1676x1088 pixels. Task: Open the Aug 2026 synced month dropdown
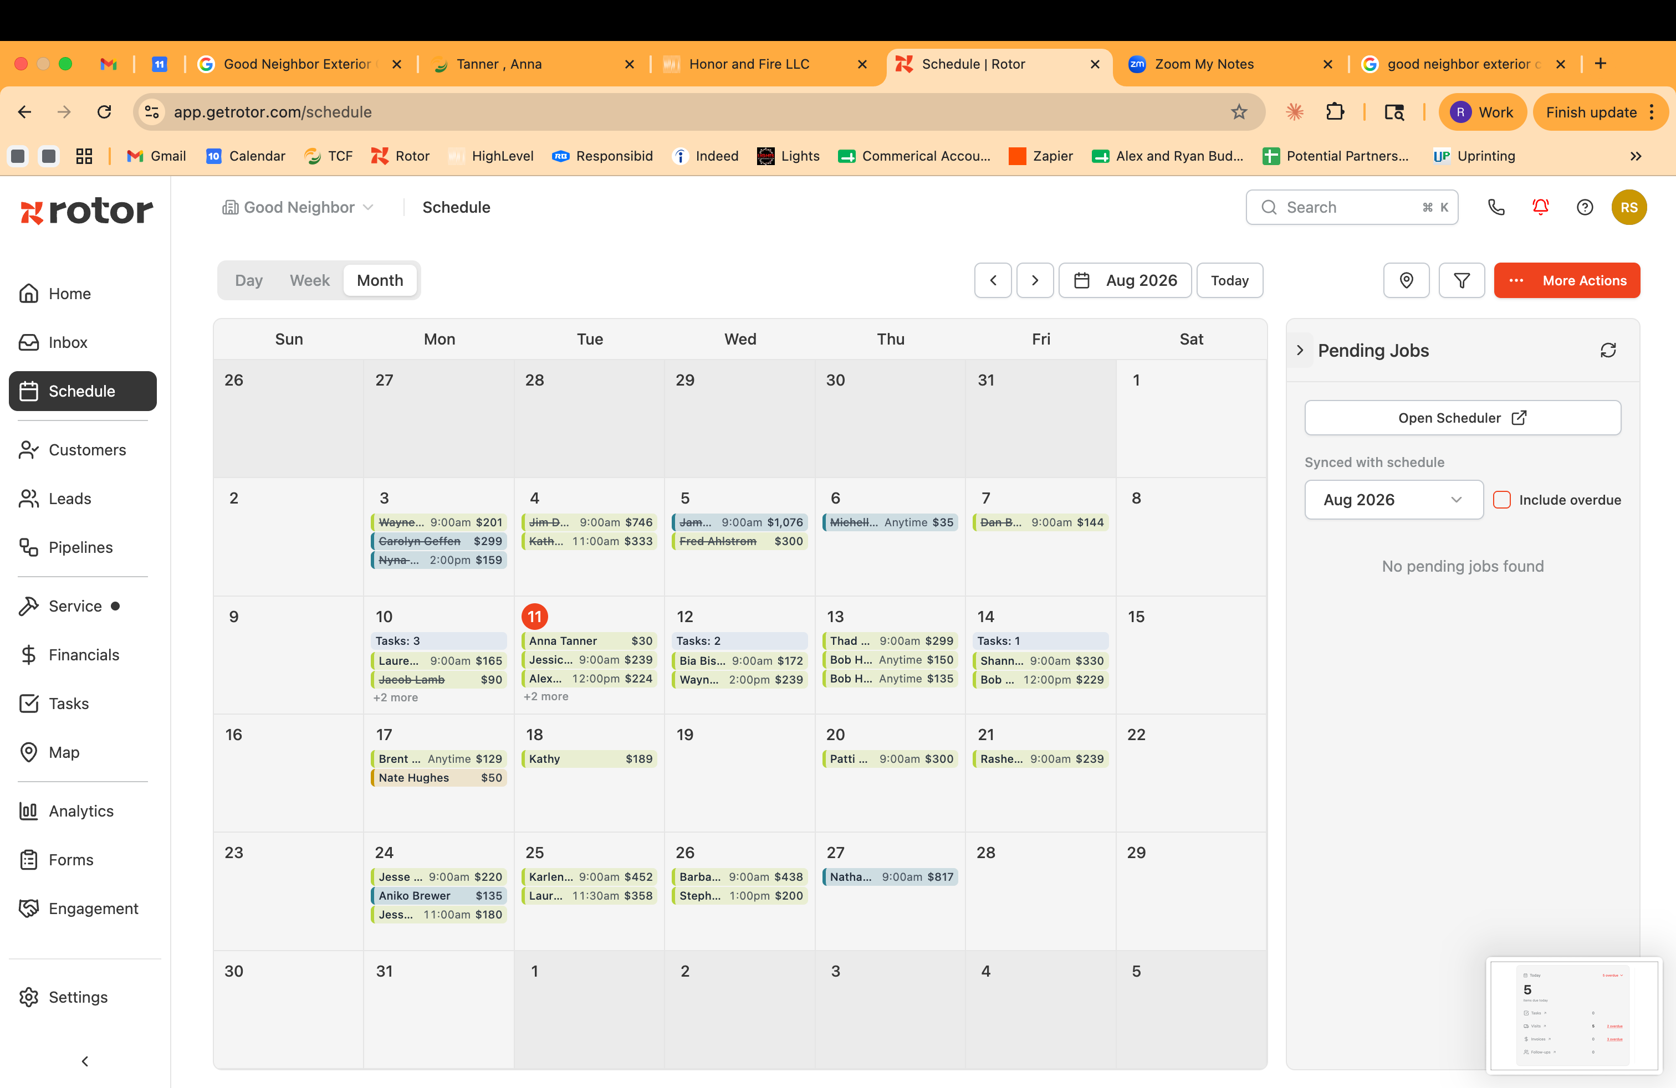1393,500
